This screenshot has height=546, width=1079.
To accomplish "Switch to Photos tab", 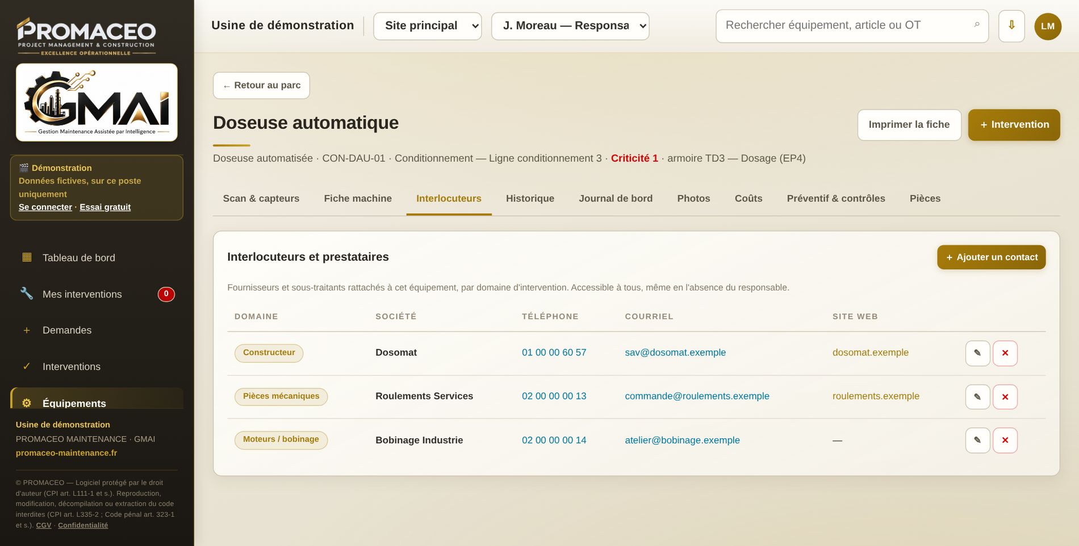I will 693,199.
